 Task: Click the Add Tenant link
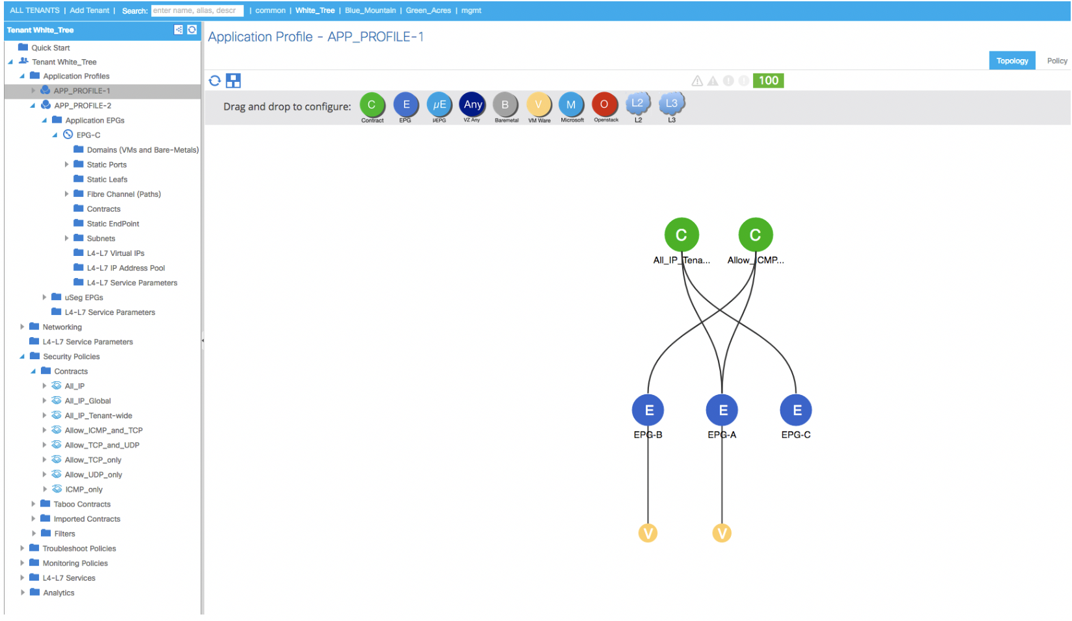coord(90,10)
